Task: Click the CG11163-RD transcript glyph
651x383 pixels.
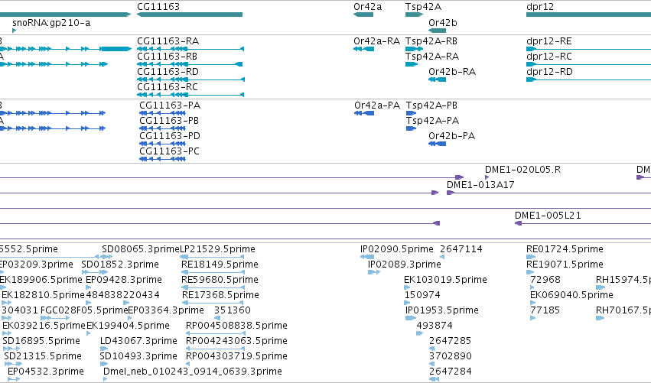Action: click(x=190, y=80)
